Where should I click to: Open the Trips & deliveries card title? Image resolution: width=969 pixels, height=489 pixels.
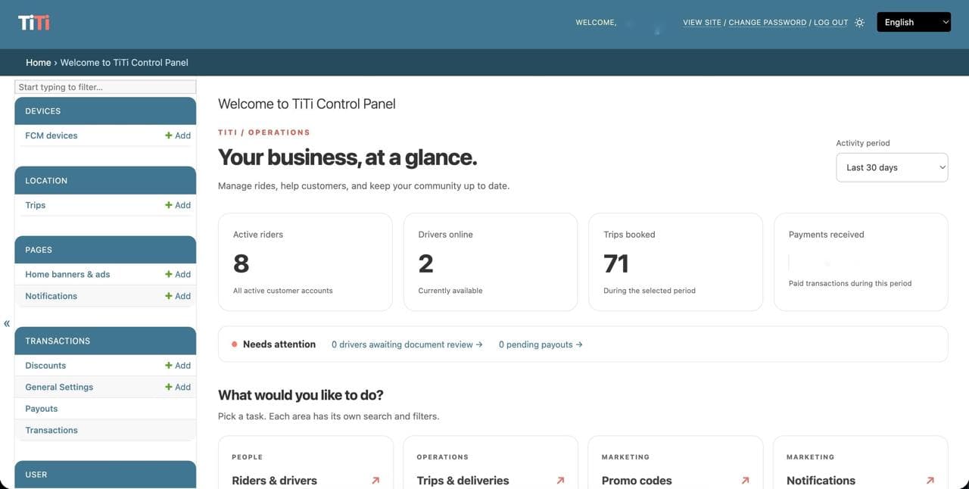coord(463,481)
